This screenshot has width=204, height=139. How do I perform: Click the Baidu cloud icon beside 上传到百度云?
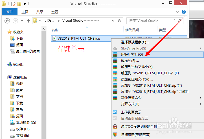pos(115,112)
